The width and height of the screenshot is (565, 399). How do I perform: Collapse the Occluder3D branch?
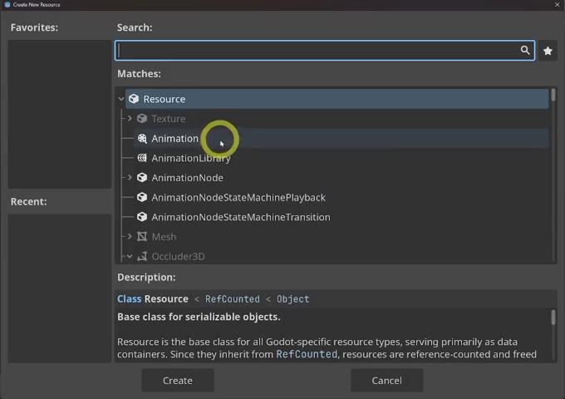coord(130,256)
